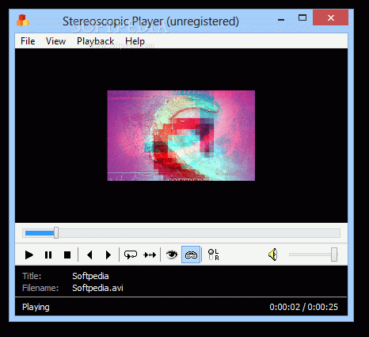Click the A-B repeat marker icon
Viewport: 369px width, 337px height.
click(150, 255)
